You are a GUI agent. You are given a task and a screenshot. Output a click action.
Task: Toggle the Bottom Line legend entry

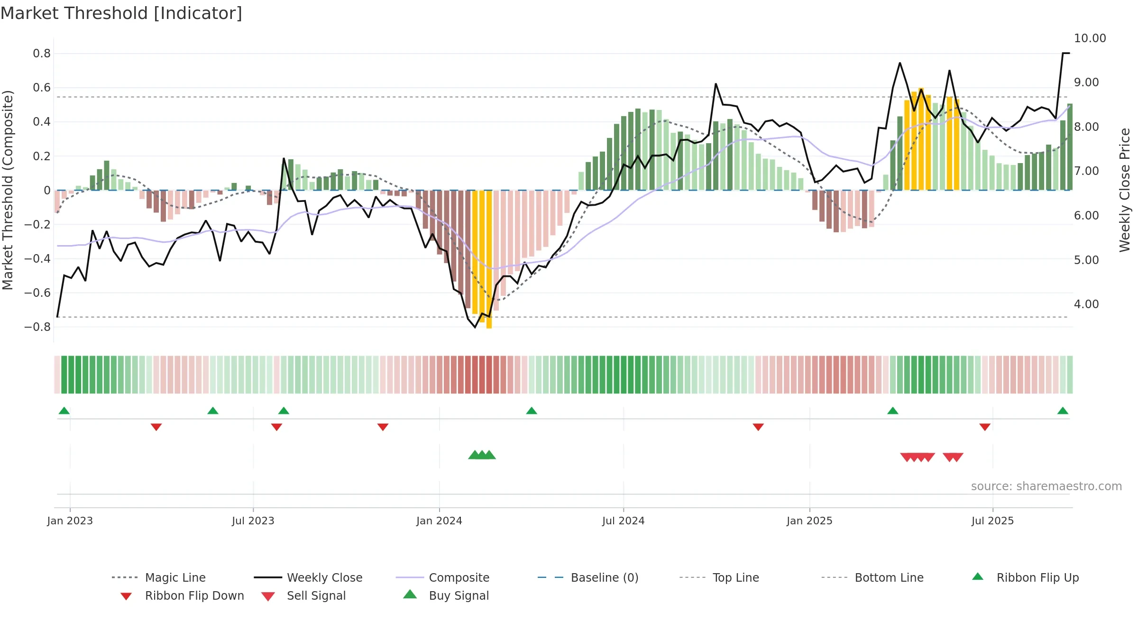[872, 577]
